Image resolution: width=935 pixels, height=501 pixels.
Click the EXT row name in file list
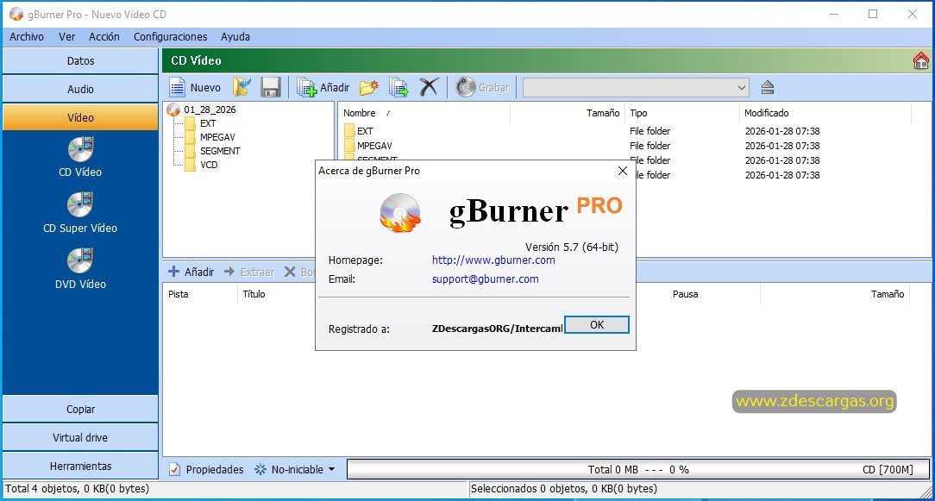point(365,130)
